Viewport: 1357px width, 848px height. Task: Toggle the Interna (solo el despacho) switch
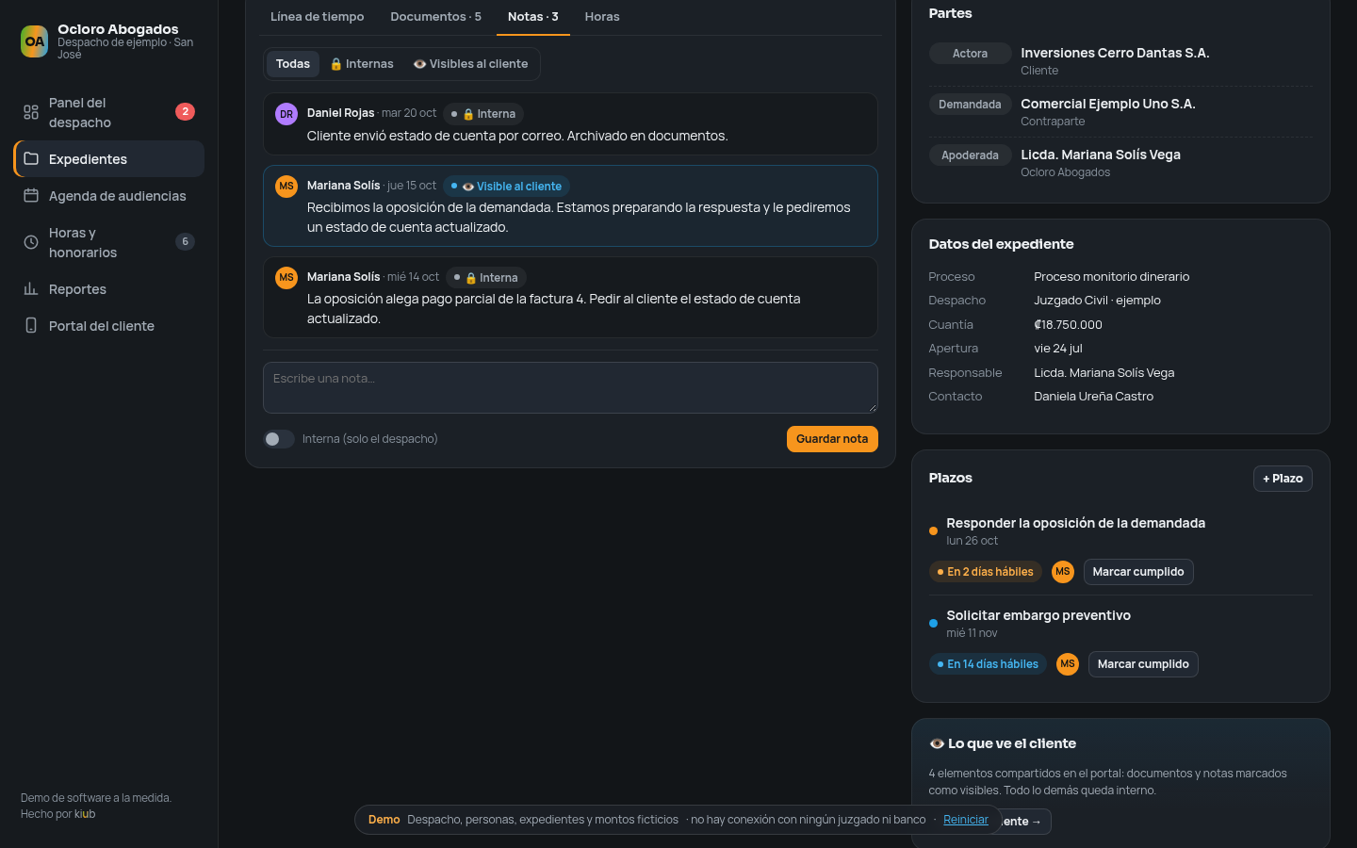pos(279,439)
